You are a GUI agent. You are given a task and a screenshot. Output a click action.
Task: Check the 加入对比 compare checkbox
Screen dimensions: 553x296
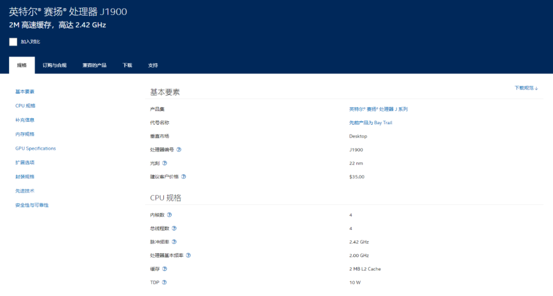pyautogui.click(x=13, y=42)
